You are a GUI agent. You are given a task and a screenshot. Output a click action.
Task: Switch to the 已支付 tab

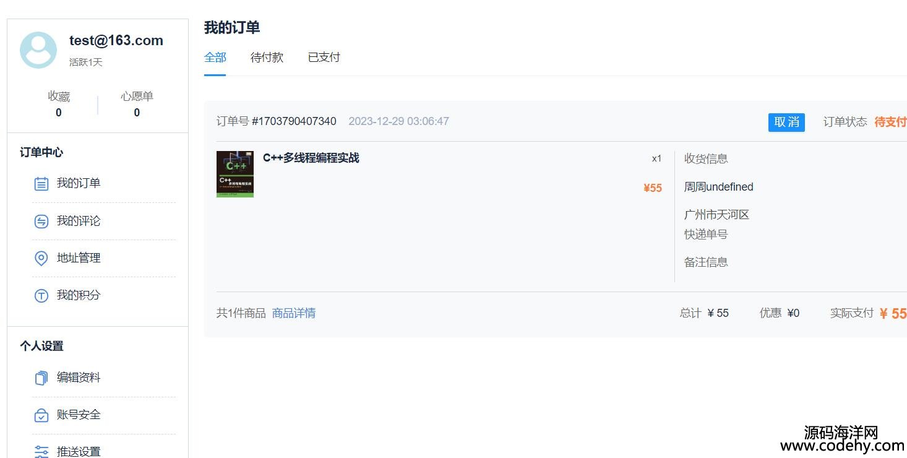(x=324, y=58)
